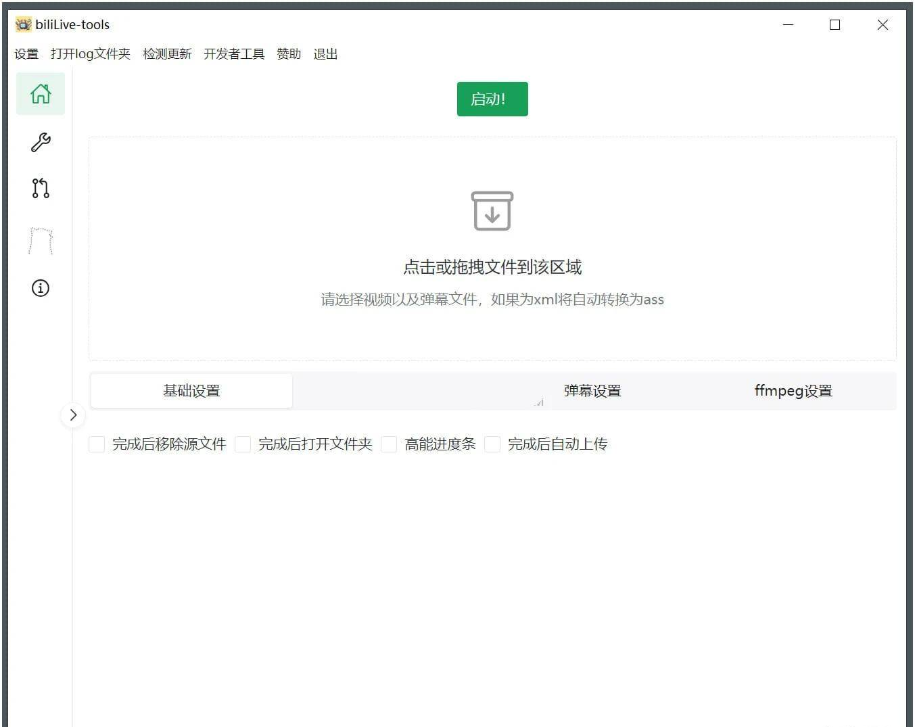Switch to the ffmpeg设置 tab
Viewport: 915px width, 727px height.
(793, 391)
